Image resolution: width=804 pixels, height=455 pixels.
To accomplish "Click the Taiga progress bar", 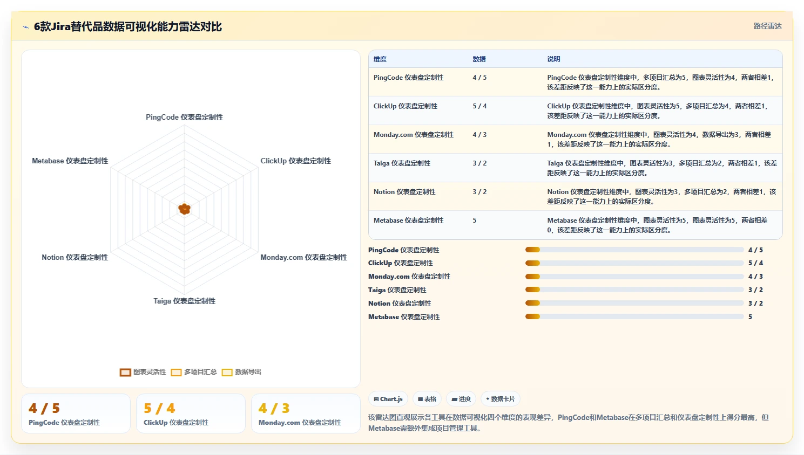I will point(634,289).
